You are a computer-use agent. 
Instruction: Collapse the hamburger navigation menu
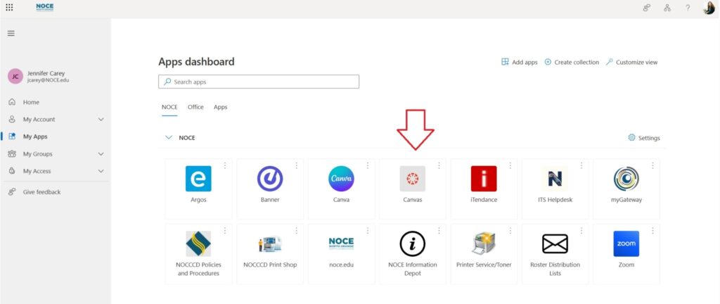click(x=11, y=33)
